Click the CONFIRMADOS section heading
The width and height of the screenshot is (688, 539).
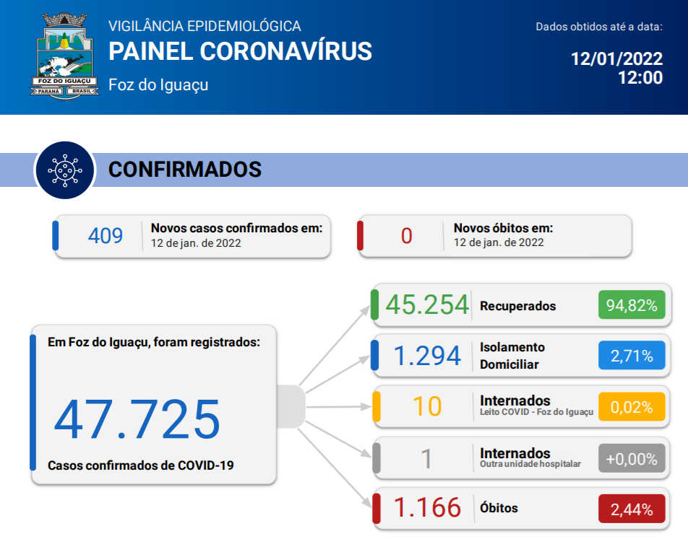pos(185,170)
